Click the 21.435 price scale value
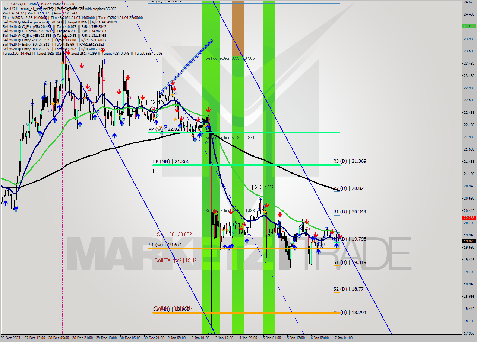Screen dimensions: 477x342 pos(468,161)
